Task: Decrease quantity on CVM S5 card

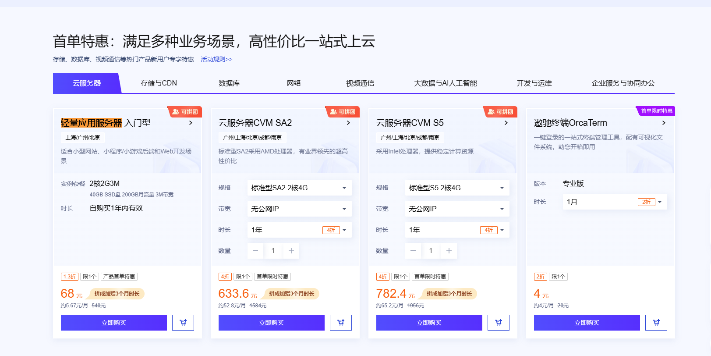Action: pyautogui.click(x=413, y=251)
